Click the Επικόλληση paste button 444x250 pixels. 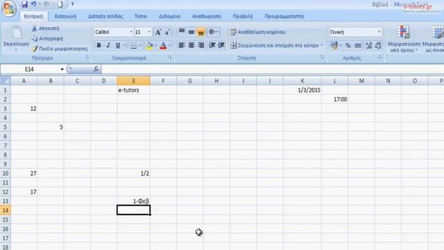(16, 38)
